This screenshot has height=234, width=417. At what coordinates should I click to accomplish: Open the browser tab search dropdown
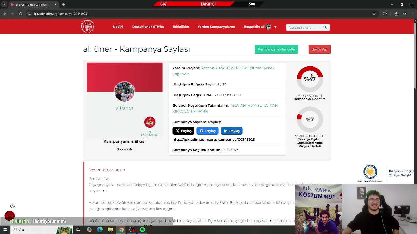click(4, 4)
